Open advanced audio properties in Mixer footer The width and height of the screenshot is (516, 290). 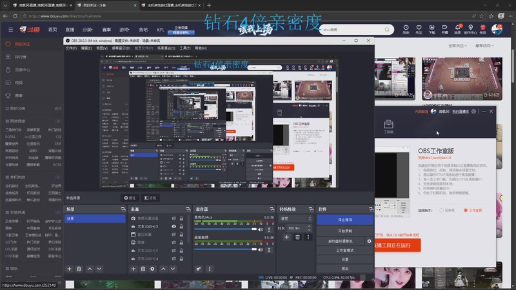(x=199, y=269)
